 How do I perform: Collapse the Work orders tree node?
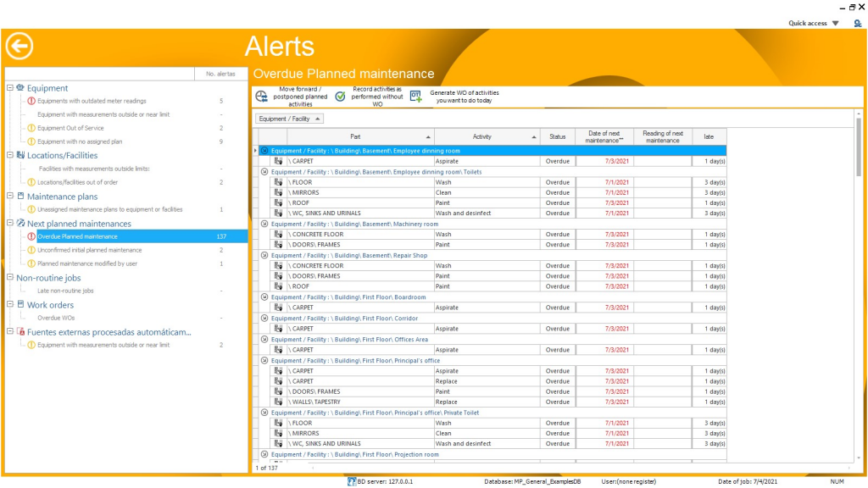tap(10, 304)
